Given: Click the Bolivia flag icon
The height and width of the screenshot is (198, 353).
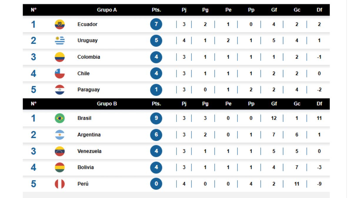Looking at the screenshot, I should coord(60,167).
